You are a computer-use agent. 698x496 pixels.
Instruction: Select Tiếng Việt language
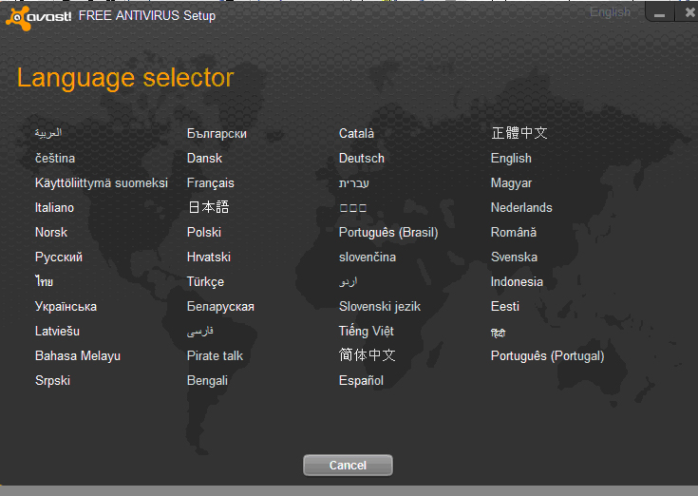[x=367, y=332]
